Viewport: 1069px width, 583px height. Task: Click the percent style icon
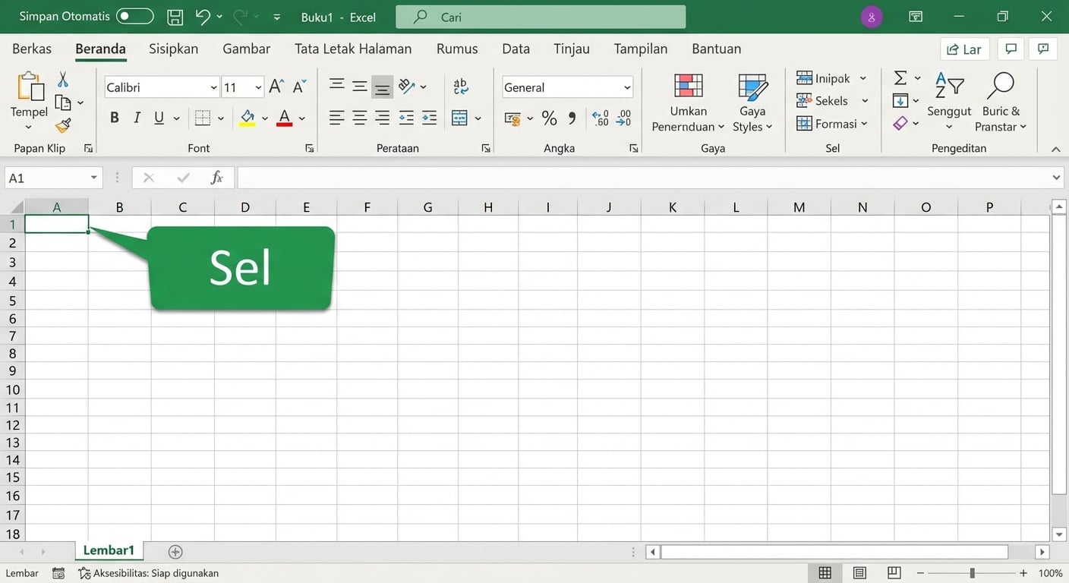click(548, 118)
